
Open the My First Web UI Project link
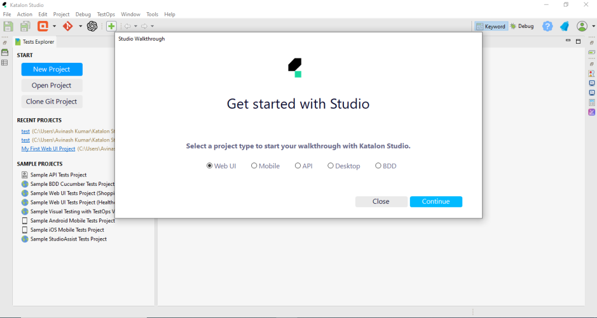tap(48, 149)
